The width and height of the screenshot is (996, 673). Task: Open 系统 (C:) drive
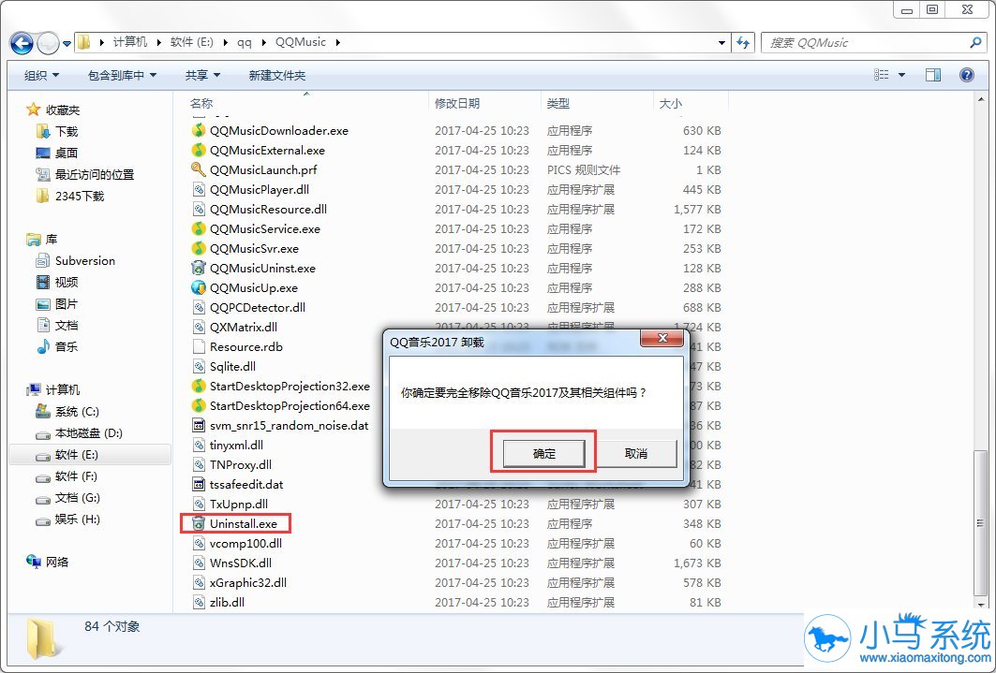76,412
